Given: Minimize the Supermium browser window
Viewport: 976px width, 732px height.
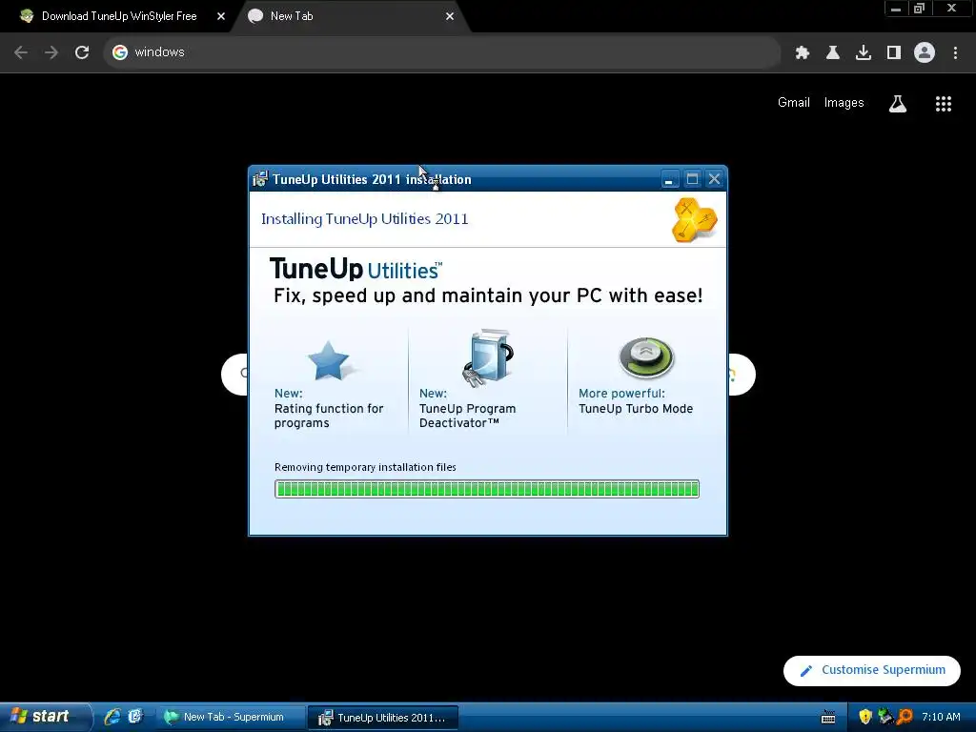Looking at the screenshot, I should tap(896, 9).
